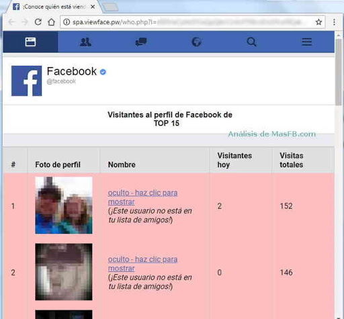Click the 'Visitas totales' column header
The image size is (344, 319).
point(292,160)
